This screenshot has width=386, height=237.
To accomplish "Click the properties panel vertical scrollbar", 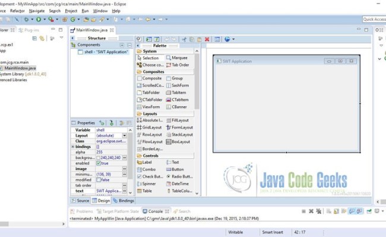I will coord(130,155).
